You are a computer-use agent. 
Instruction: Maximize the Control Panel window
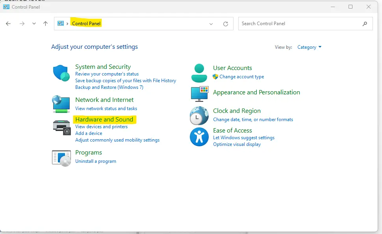350,7
